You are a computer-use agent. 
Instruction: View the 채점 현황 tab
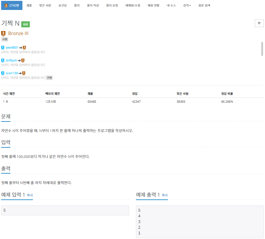(153, 5)
